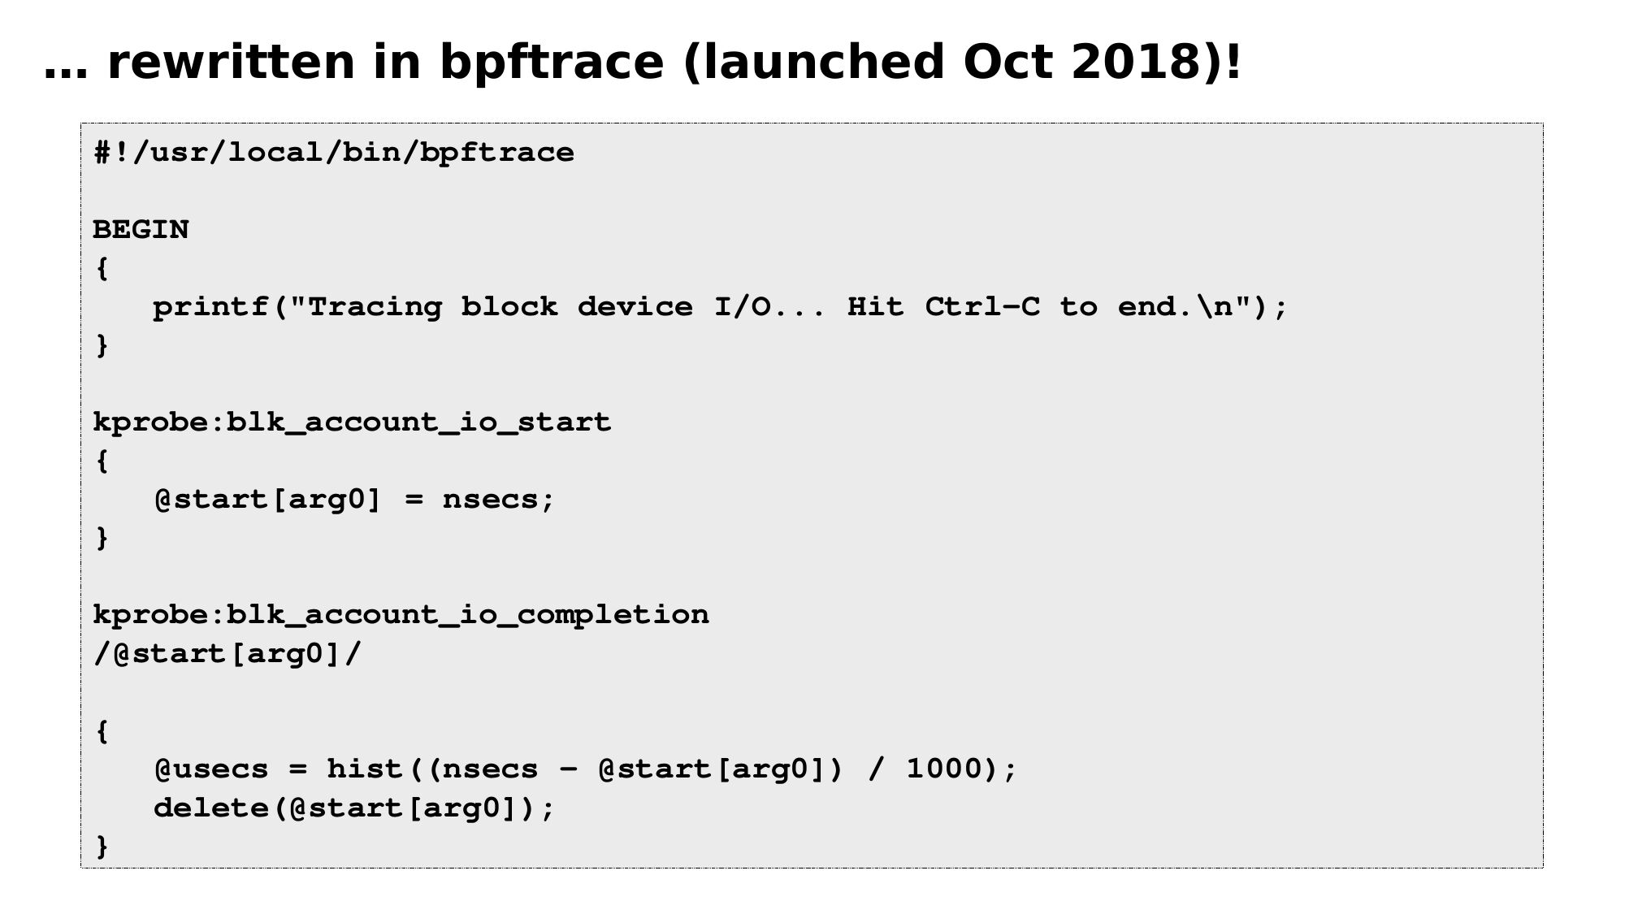Screen dimensions: 1625x914
Task: Click the kprobe:blk_account_io_completion probe line
Action: 401,615
